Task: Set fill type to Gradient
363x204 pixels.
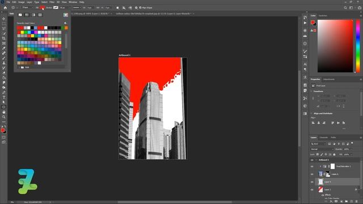Action: 33,15
